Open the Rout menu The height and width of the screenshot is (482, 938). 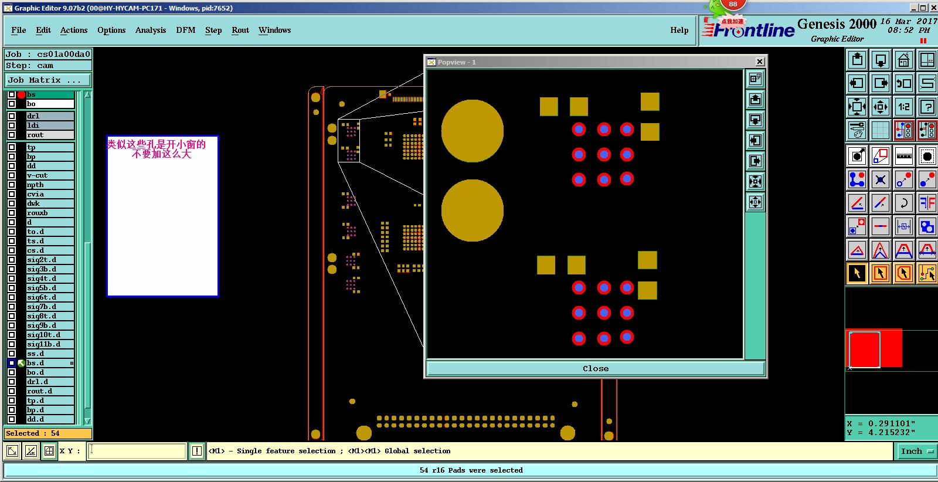[240, 30]
